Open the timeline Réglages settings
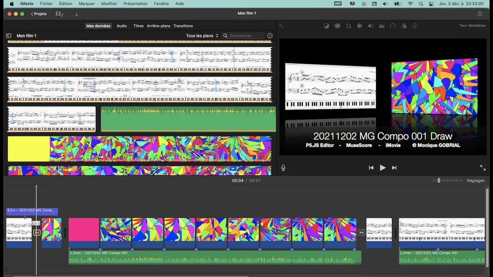This screenshot has width=493, height=277. click(476, 180)
